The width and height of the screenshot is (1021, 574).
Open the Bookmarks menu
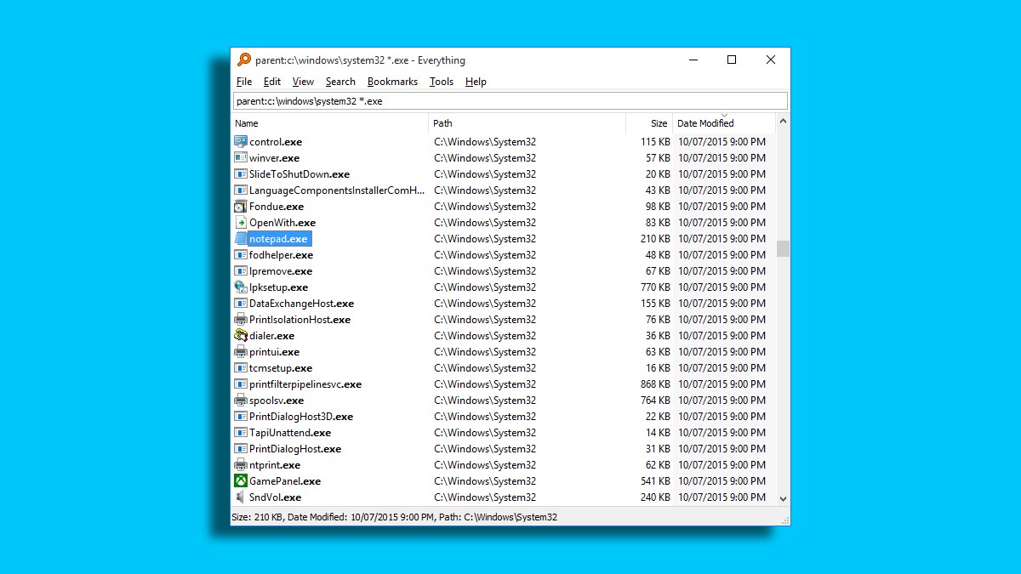pyautogui.click(x=392, y=82)
